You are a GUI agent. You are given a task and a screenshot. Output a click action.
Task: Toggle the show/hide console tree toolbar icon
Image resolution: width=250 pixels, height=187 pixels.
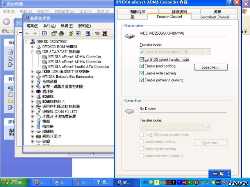click(x=44, y=34)
